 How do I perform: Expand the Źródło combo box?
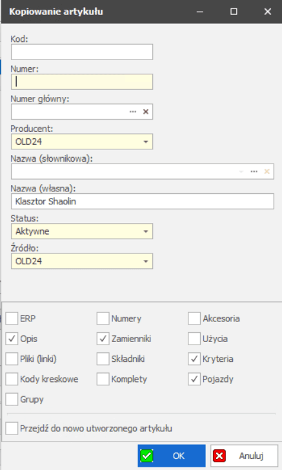146,261
